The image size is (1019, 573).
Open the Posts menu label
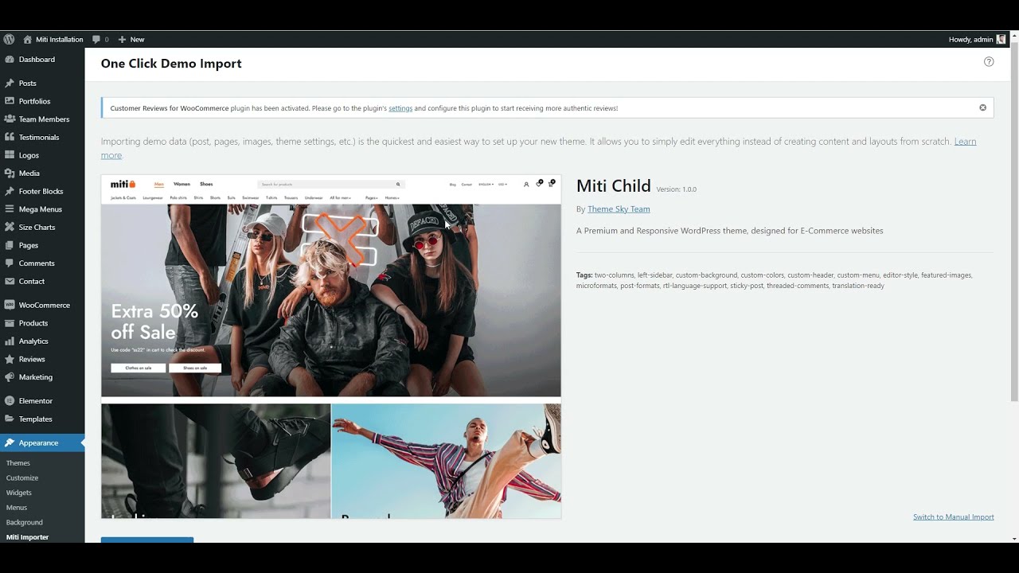[27, 83]
